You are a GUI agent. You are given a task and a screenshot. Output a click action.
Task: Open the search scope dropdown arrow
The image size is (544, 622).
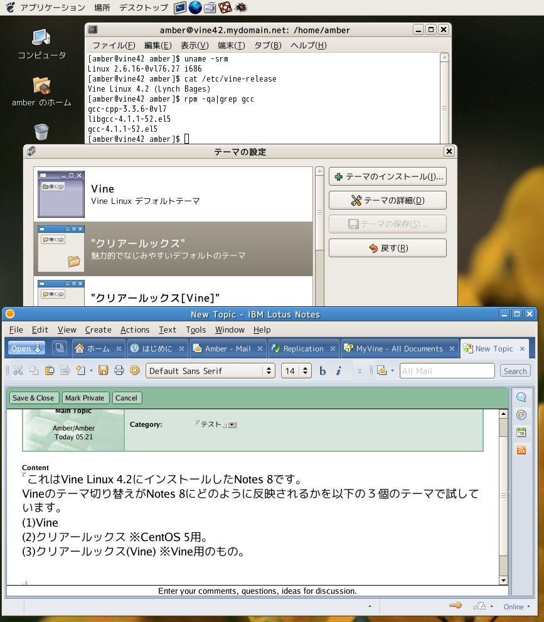pyautogui.click(x=392, y=371)
